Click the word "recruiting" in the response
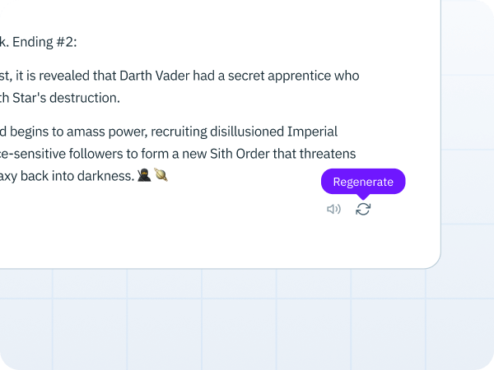The width and height of the screenshot is (494, 370). (x=179, y=132)
